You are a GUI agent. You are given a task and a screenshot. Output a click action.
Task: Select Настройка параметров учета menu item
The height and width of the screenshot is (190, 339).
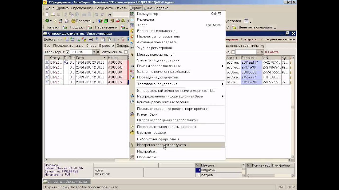pos(177,145)
